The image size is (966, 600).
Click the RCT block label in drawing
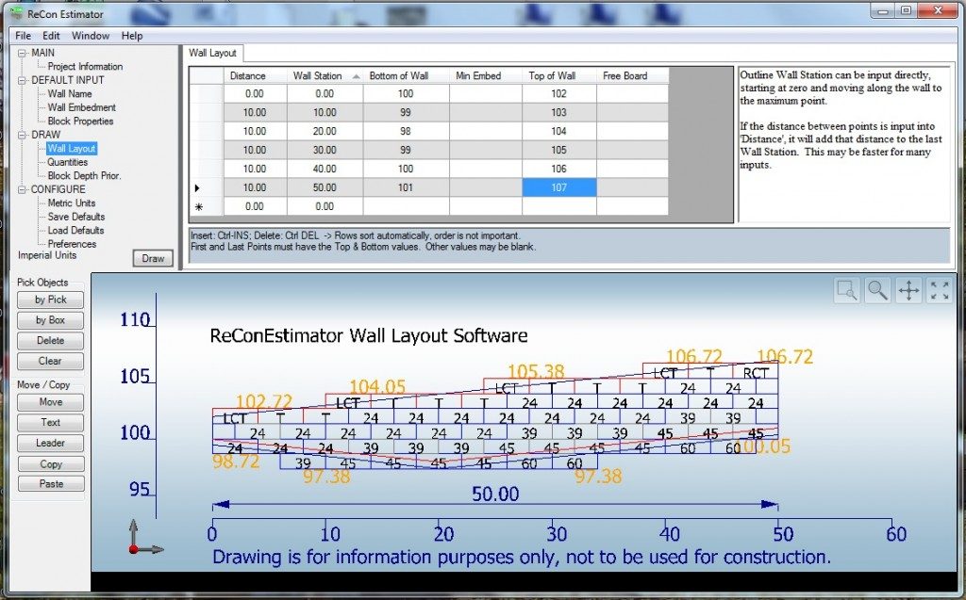(756, 373)
